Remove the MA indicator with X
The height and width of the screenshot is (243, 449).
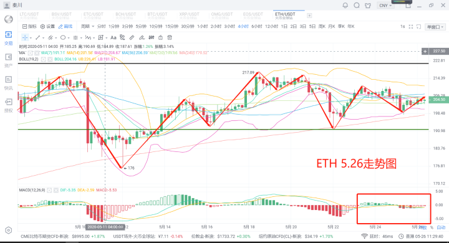pyautogui.click(x=37, y=53)
